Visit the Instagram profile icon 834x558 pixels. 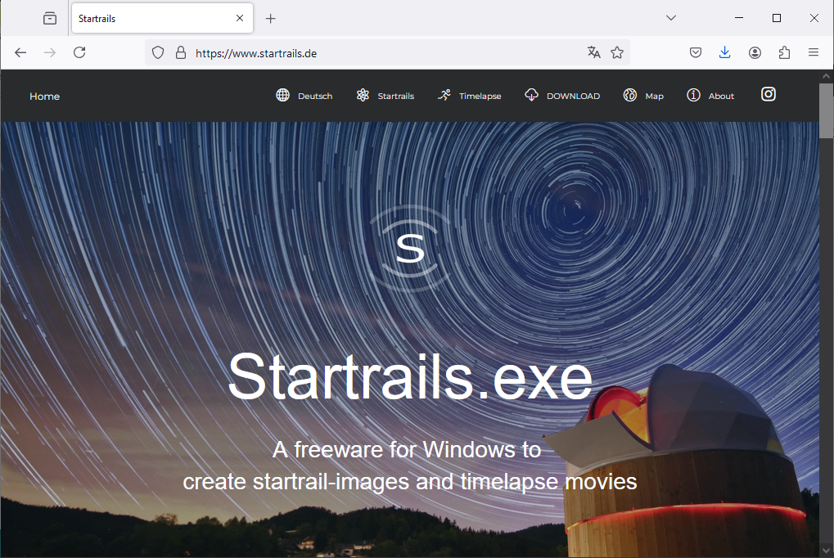768,94
